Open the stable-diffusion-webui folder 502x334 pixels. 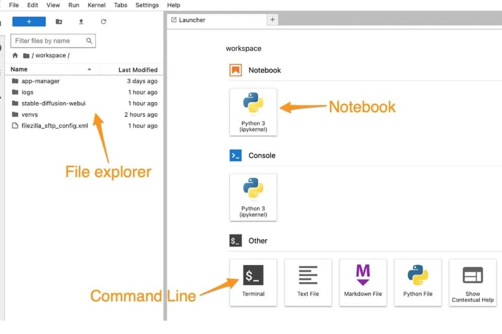pos(53,103)
